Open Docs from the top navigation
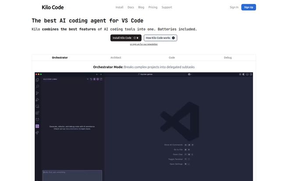This screenshot has height=181, width=285. [x=131, y=7]
